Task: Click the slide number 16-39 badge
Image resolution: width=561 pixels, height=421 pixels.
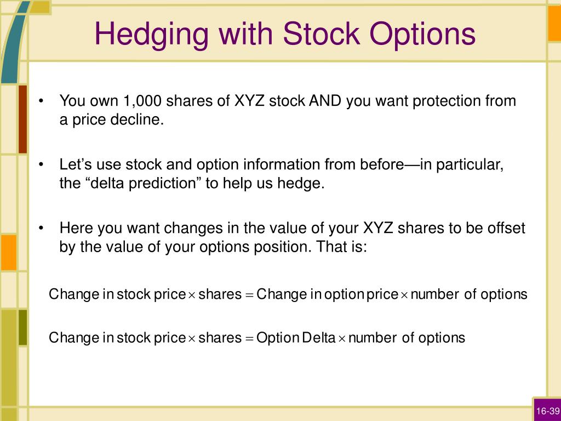Action: [x=547, y=411]
